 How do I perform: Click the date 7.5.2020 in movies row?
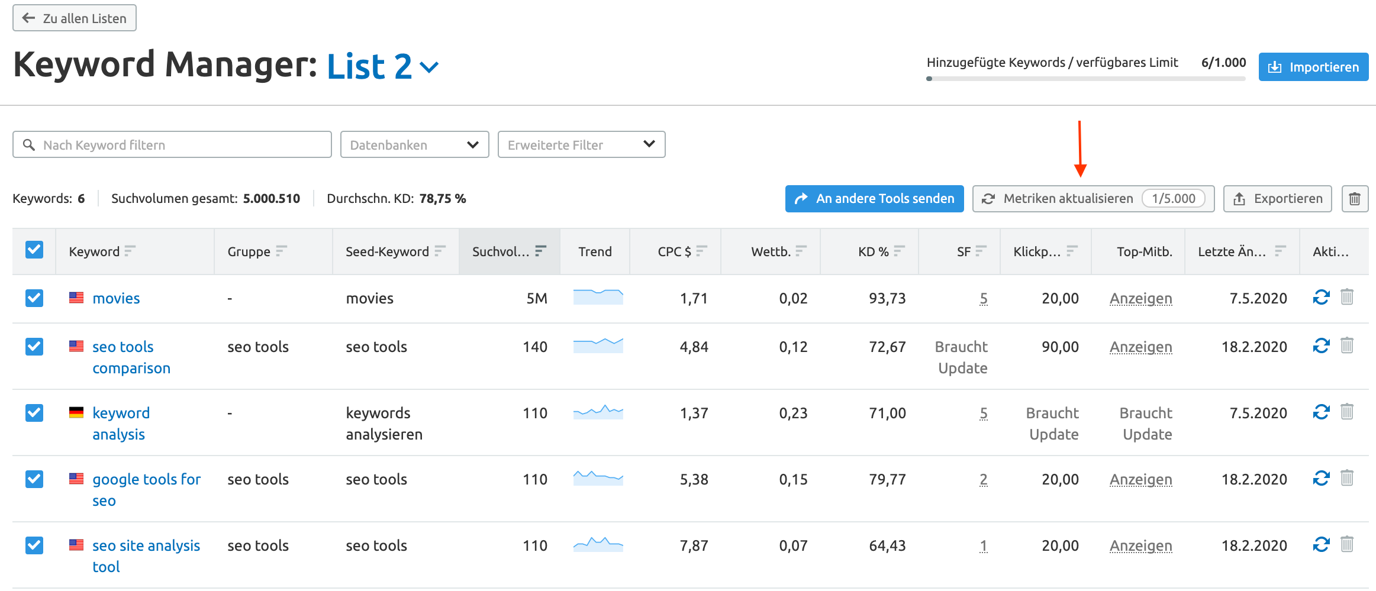[x=1258, y=298]
